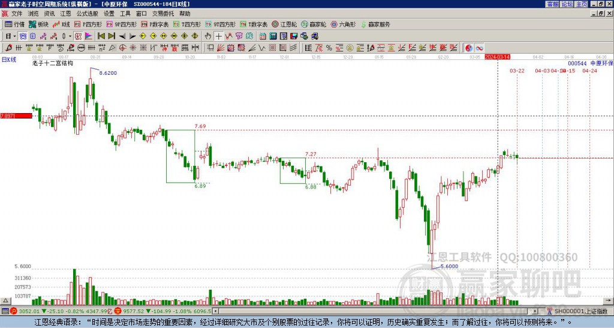
Task: Switch to K线 view
Action: coord(61,24)
